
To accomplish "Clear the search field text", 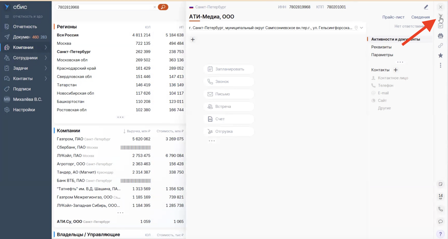I will [x=155, y=7].
